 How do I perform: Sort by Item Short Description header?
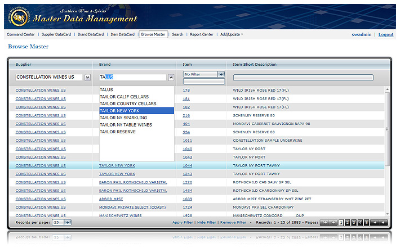[x=255, y=65]
